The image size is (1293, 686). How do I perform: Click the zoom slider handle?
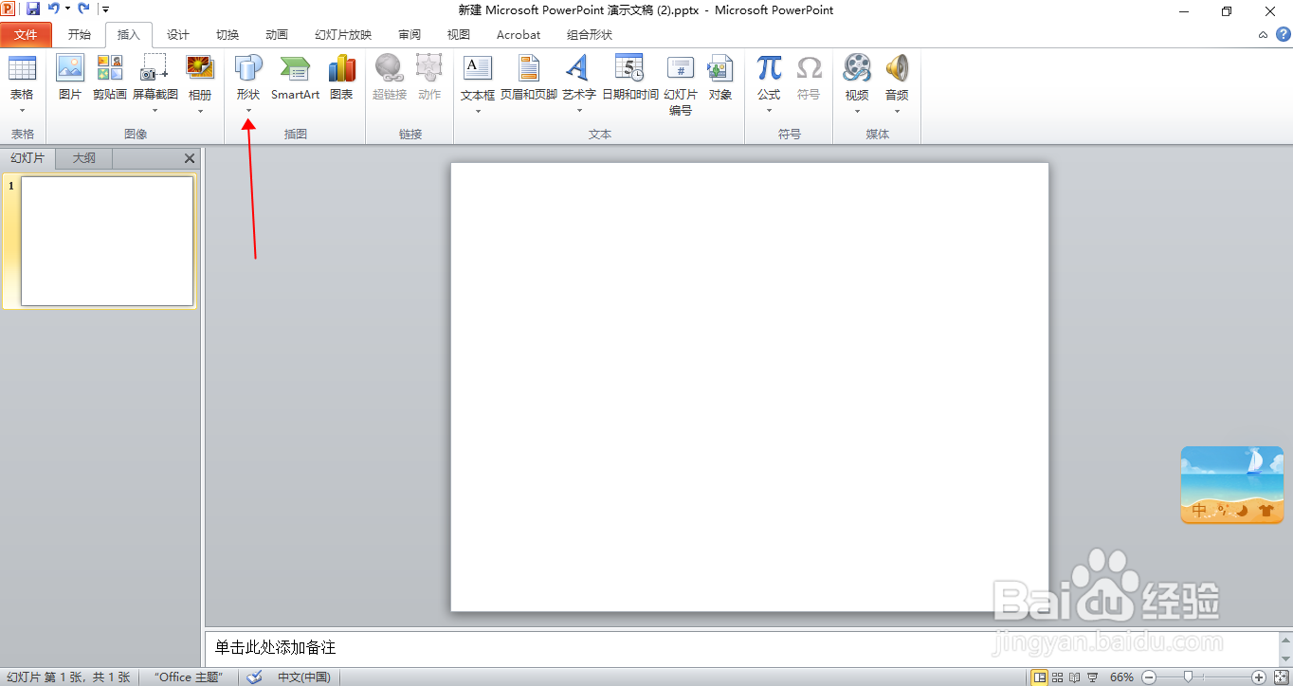tap(1188, 677)
